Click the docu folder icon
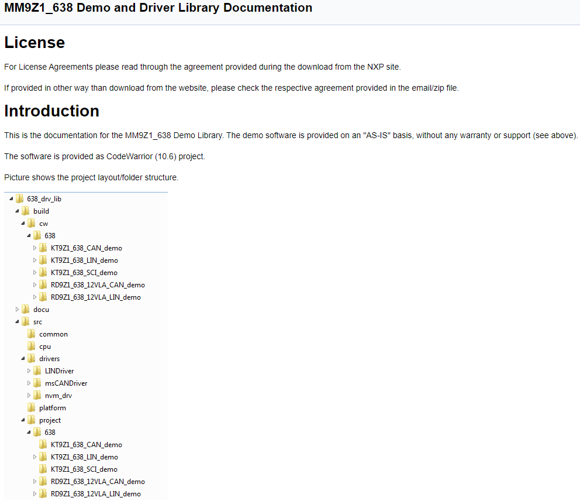The width and height of the screenshot is (580, 501). click(x=26, y=310)
